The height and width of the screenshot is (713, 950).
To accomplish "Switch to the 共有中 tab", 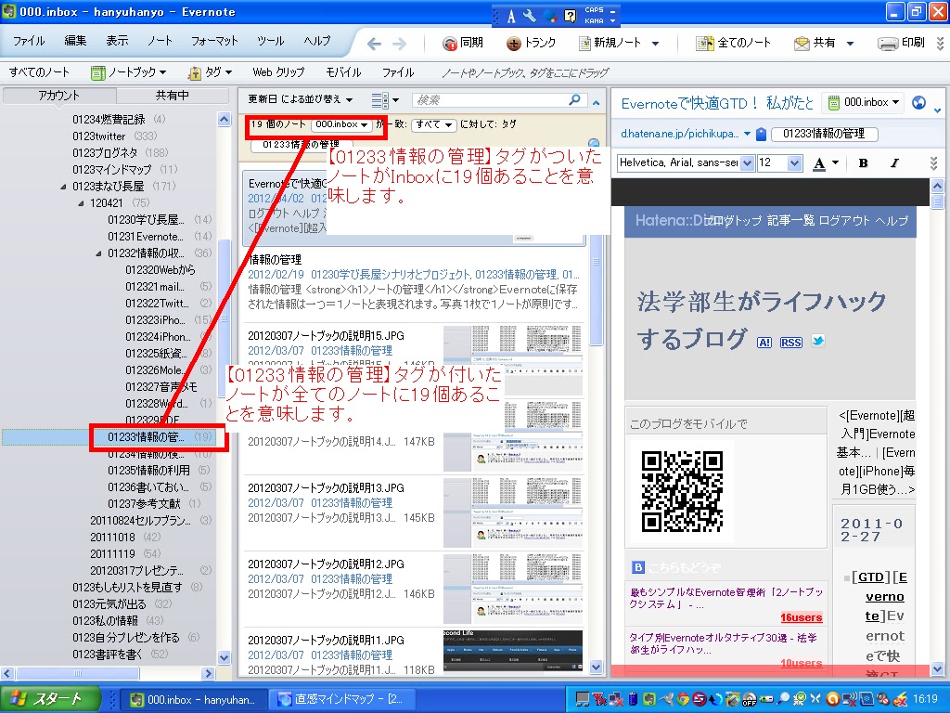I will [x=172, y=96].
